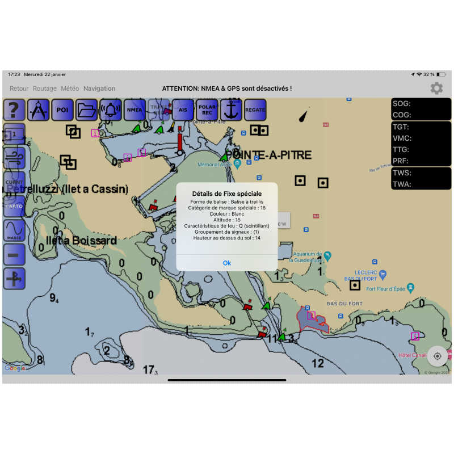Viewport: 454px width, 454px height.
Task: Open the MAREE tide curve button
Action: 14,230
